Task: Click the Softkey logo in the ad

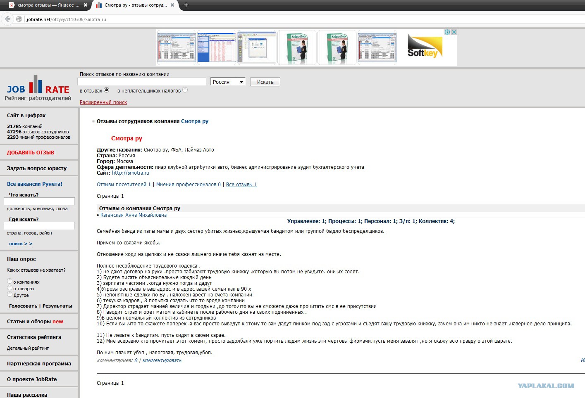Action: pos(425,46)
